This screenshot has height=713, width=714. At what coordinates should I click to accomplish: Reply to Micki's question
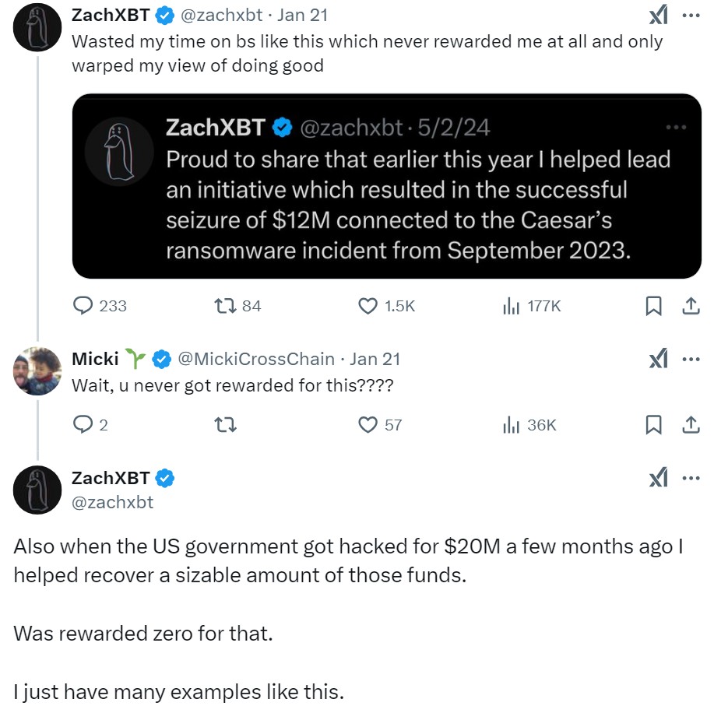tap(79, 425)
